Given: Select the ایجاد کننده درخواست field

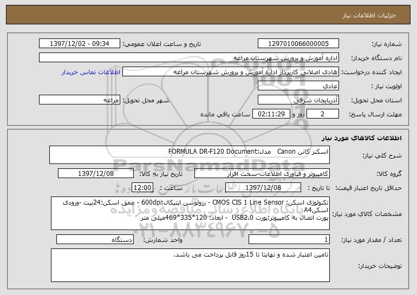Looking at the screenshot, I should tap(231, 72).
